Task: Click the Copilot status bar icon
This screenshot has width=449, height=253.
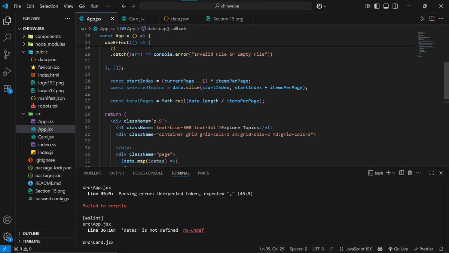Action: 380,249
